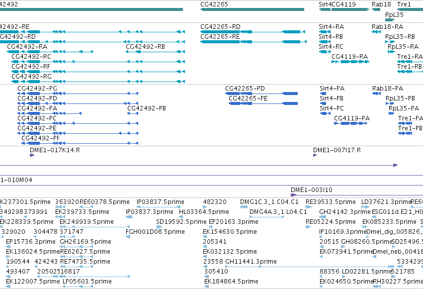Select transcript Rab18-RA
Screen dimensions: 423x289
coord(376,32)
